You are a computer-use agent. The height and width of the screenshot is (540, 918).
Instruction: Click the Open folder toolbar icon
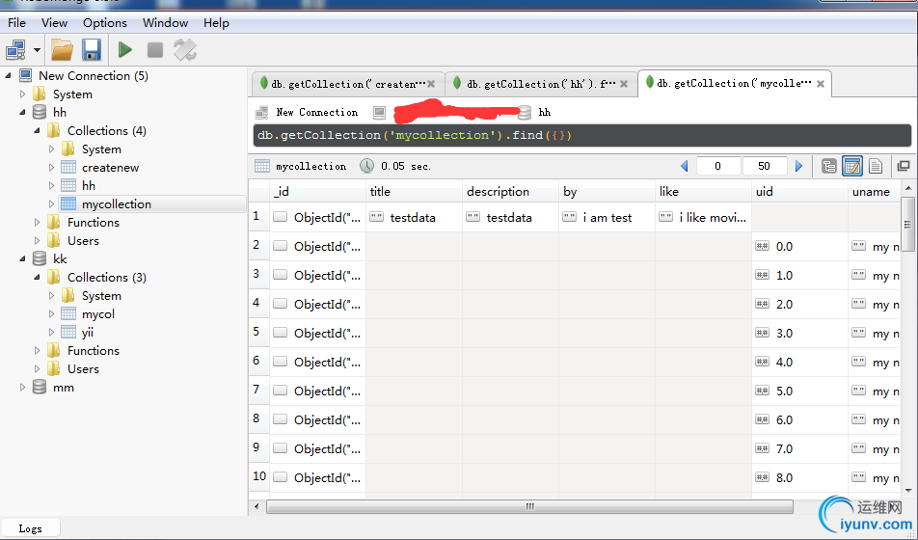click(62, 50)
